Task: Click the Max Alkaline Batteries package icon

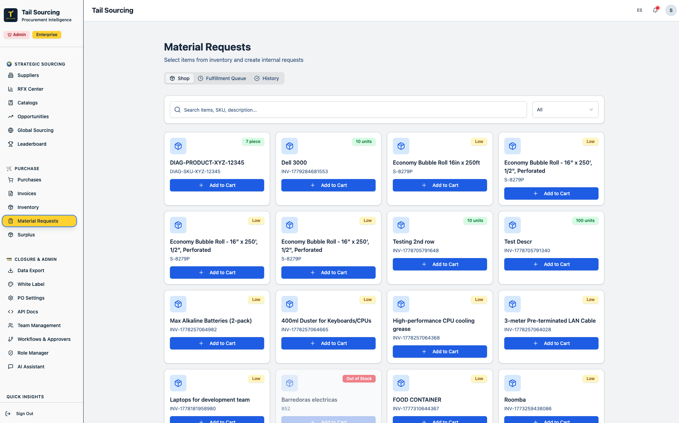Action: click(178, 304)
